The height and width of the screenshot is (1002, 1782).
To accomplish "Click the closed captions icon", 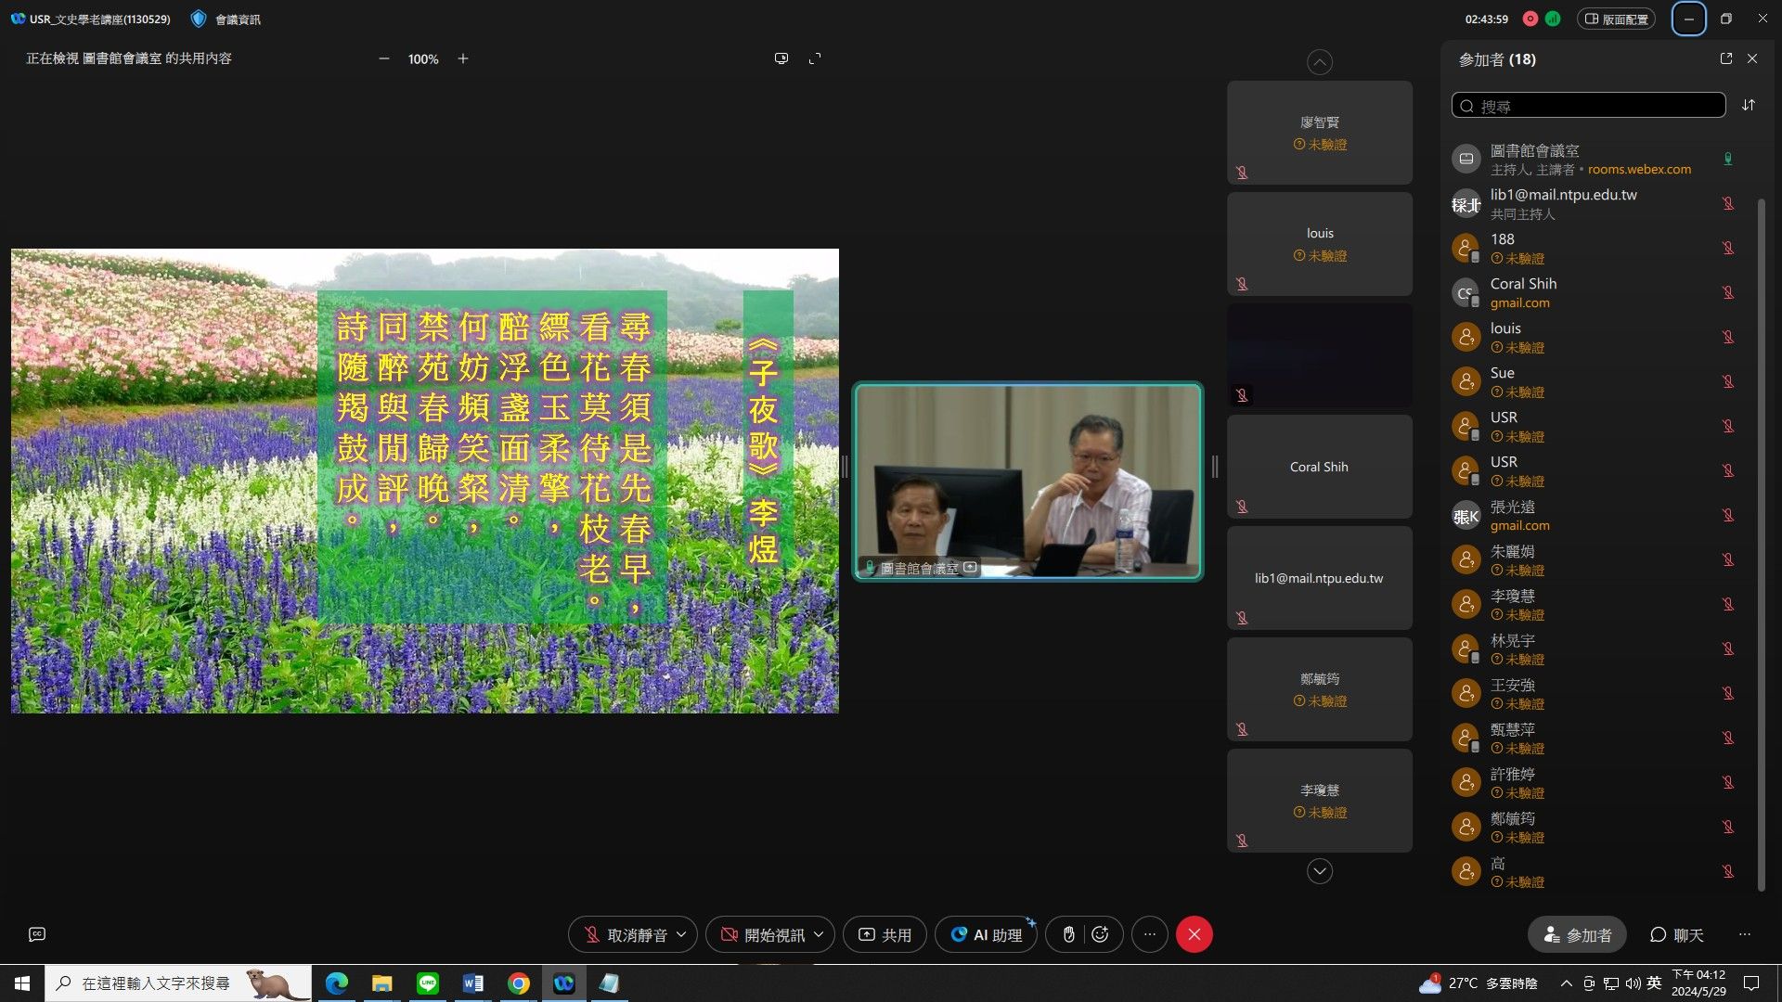I will (x=37, y=934).
